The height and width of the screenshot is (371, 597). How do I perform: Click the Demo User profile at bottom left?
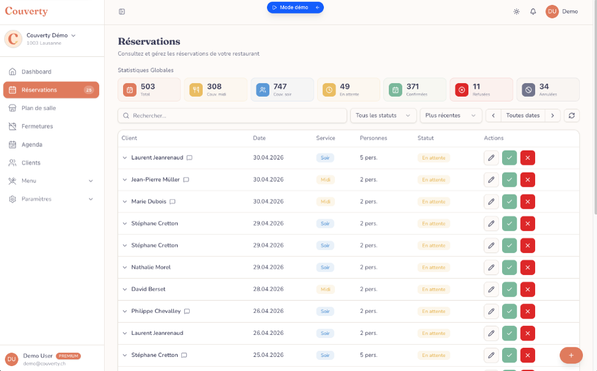point(52,359)
